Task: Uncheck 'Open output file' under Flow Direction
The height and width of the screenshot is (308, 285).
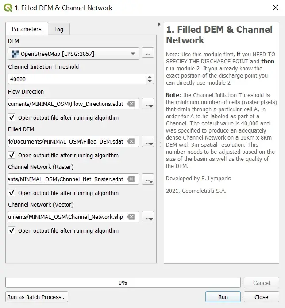Action: pyautogui.click(x=12, y=117)
